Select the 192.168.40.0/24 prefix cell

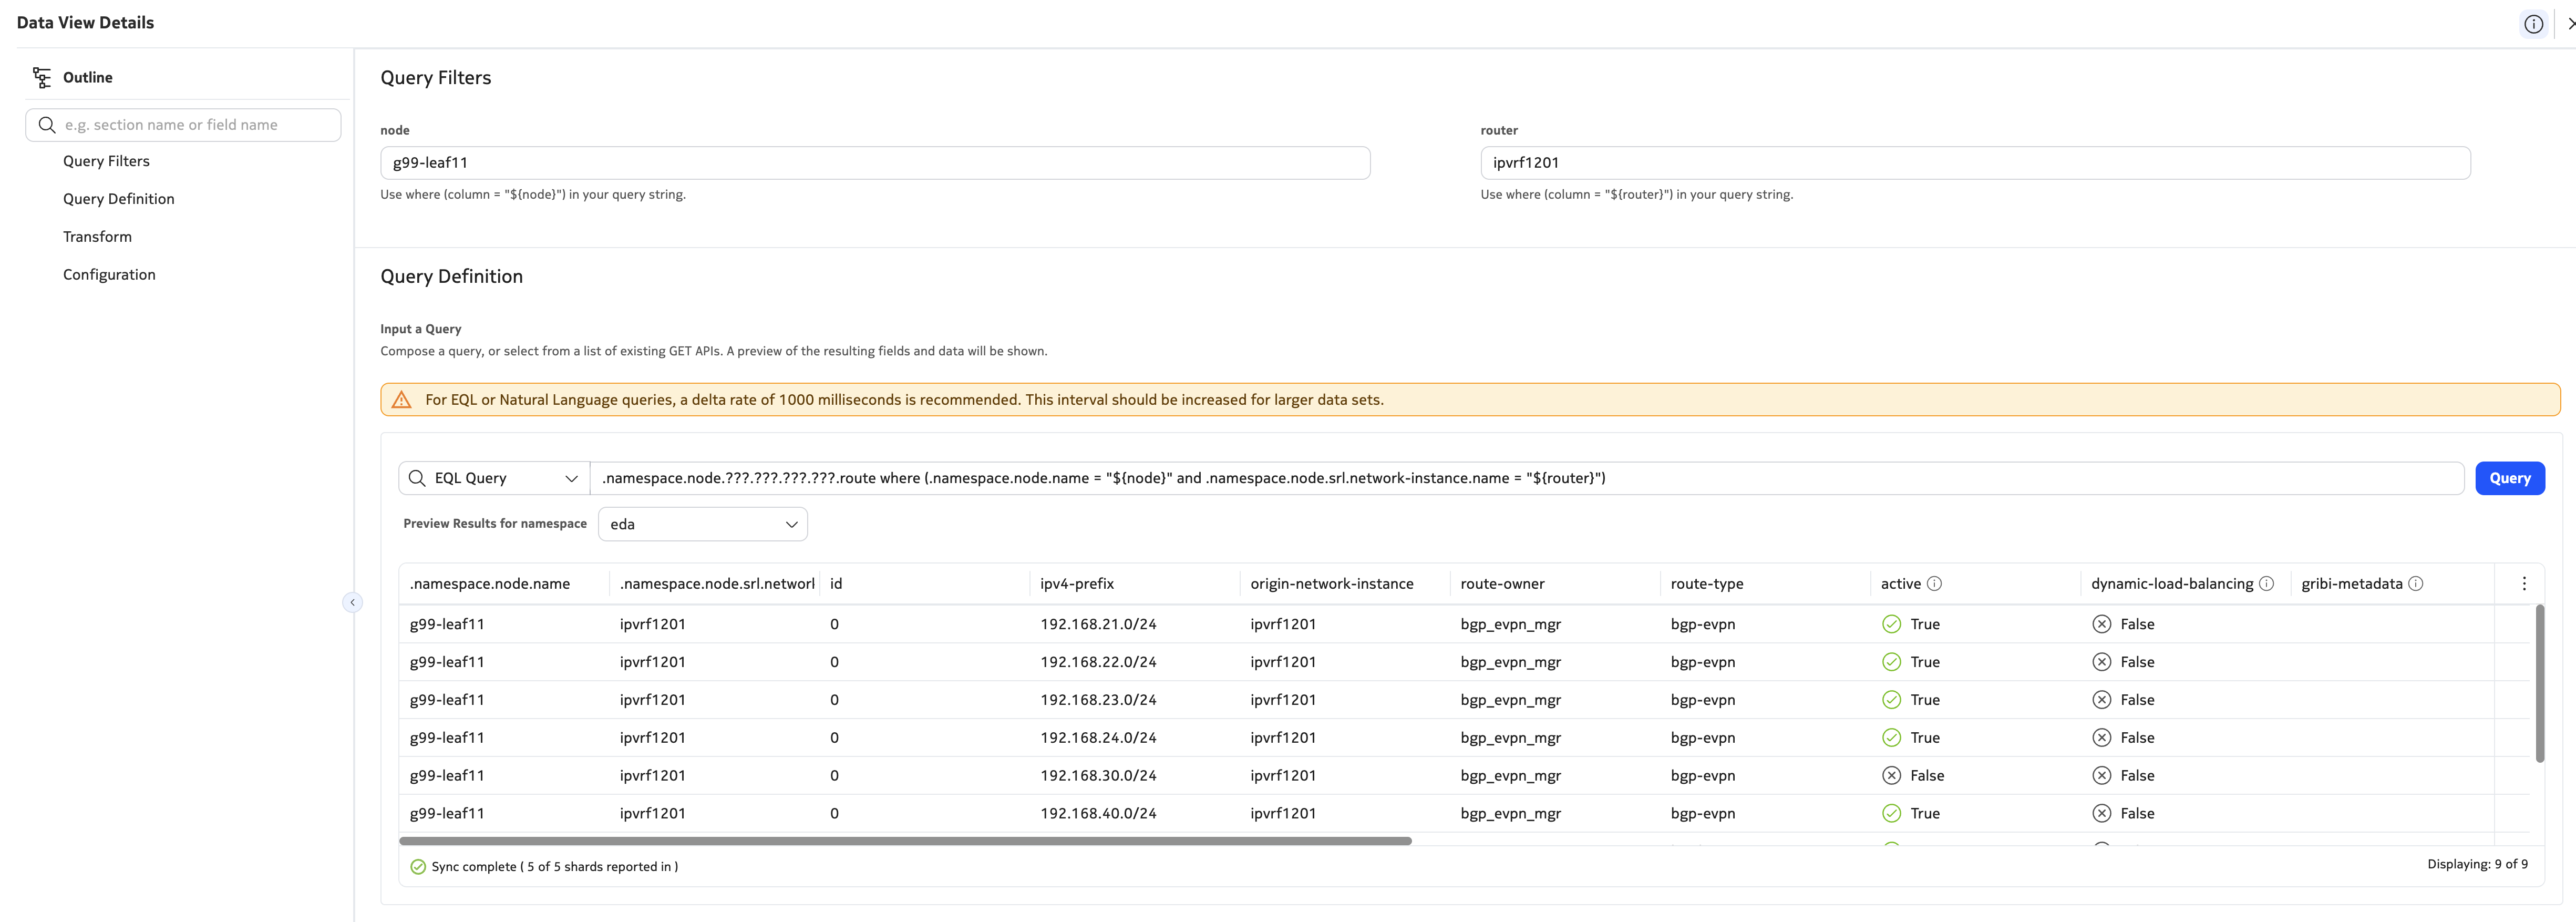pos(1097,814)
